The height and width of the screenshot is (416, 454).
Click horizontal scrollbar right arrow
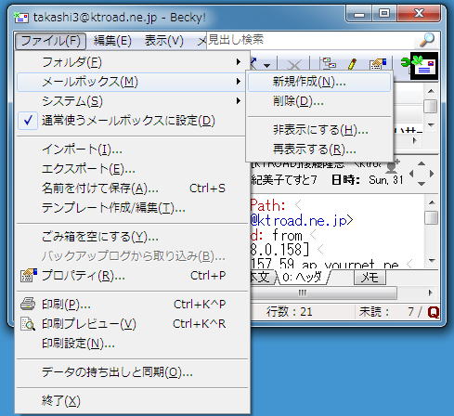(x=431, y=292)
